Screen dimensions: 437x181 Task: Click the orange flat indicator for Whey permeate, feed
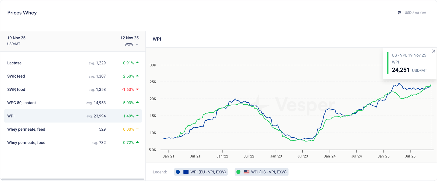tap(137, 129)
